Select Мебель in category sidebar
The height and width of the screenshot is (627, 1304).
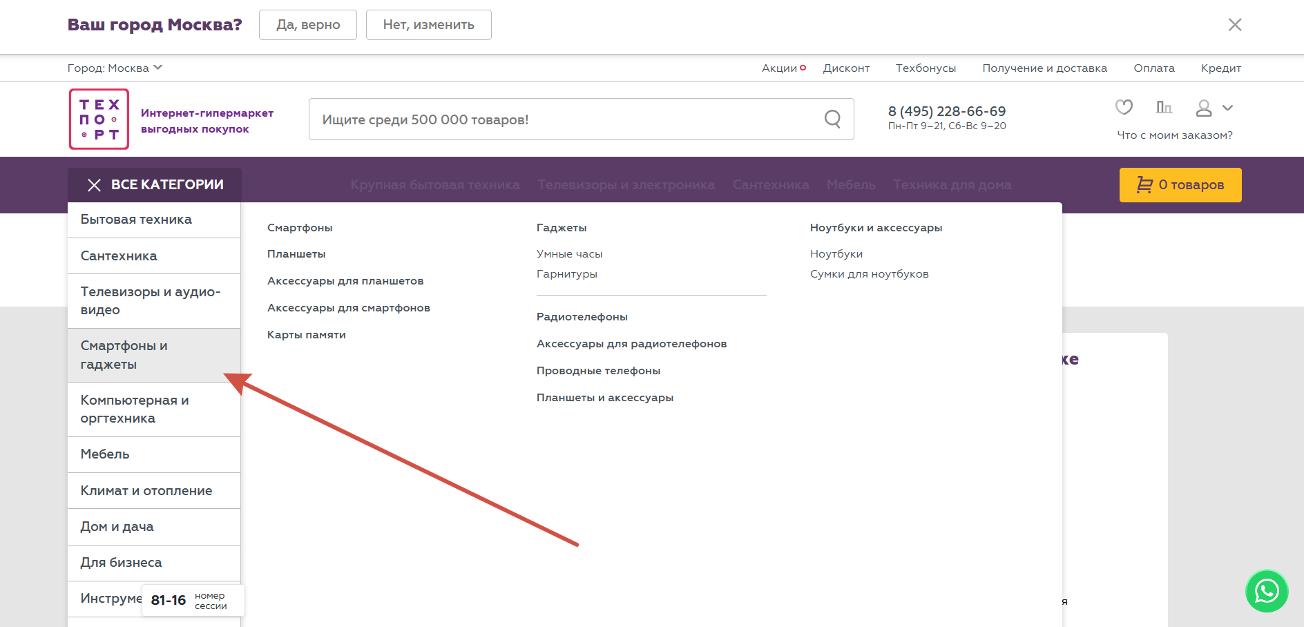(x=154, y=454)
